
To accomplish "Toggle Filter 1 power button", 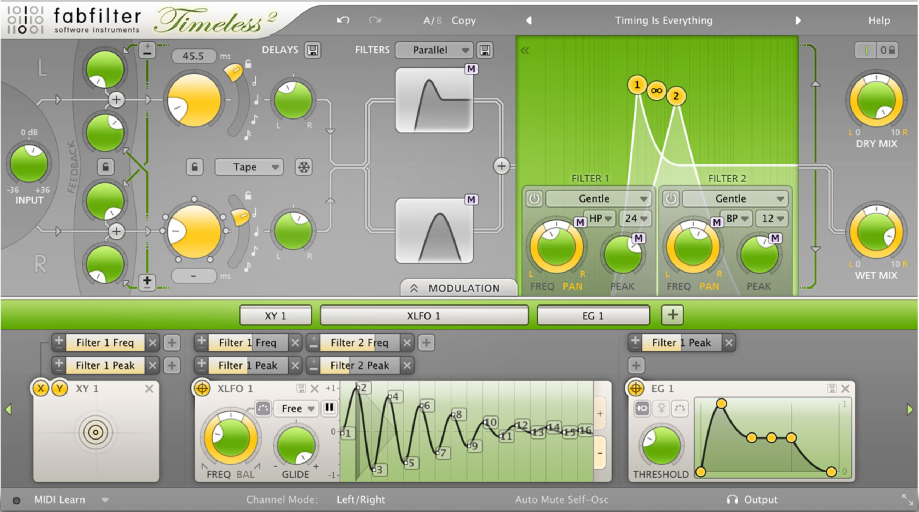I will click(534, 199).
